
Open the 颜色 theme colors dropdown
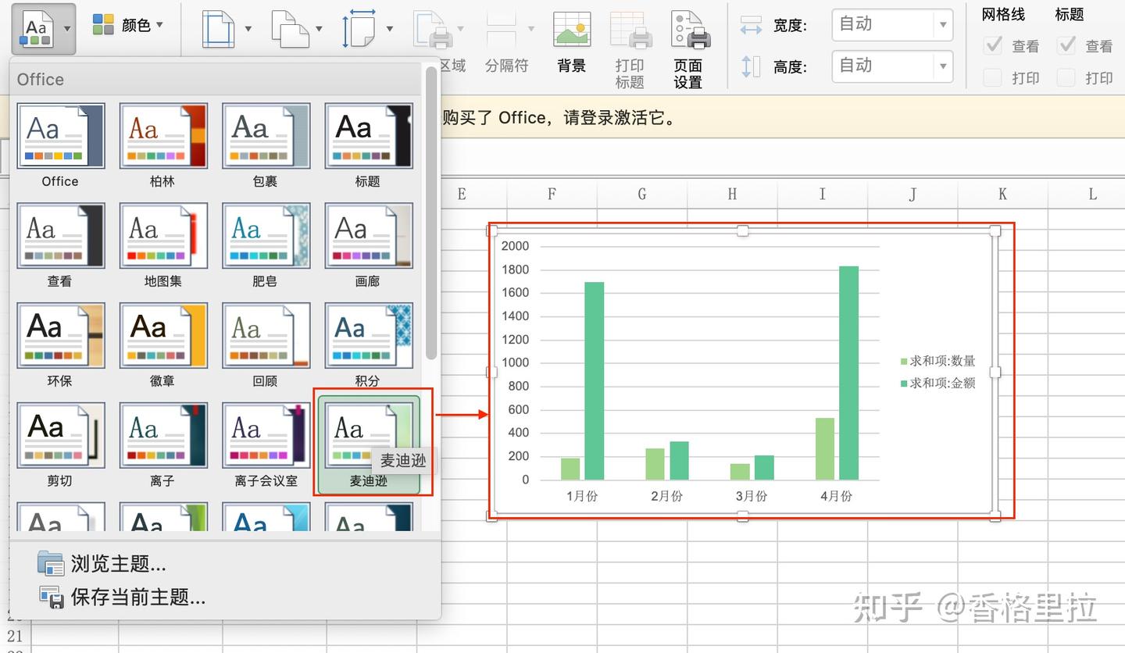tap(128, 25)
